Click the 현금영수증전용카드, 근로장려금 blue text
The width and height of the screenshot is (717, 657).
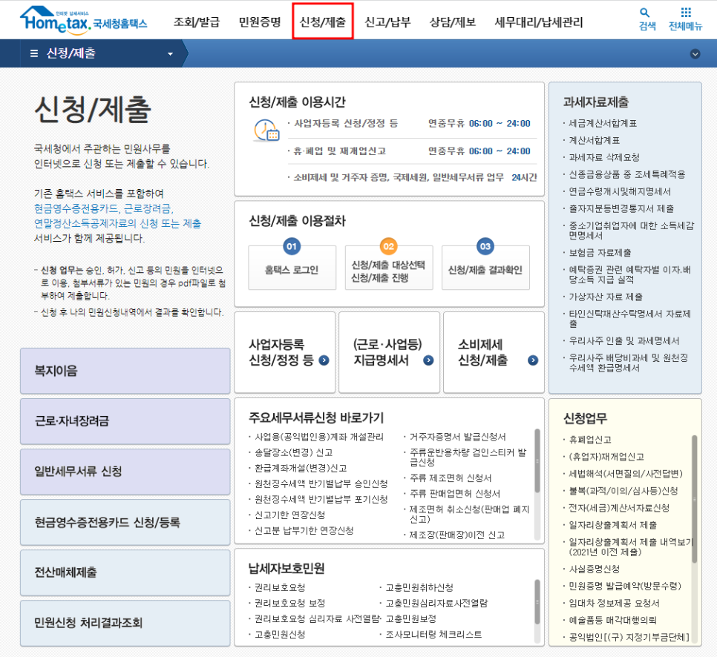coord(104,208)
